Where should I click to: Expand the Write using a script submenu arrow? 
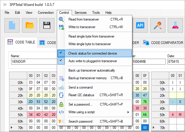(128, 112)
